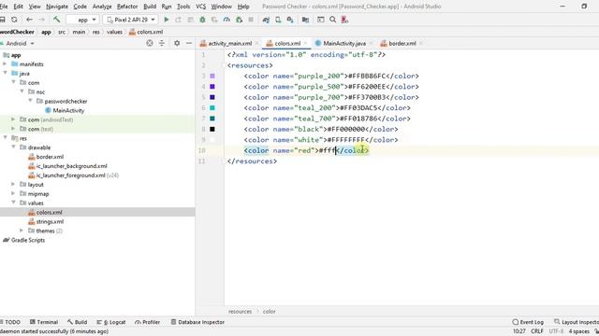Open the Android project view dropdown
The height and width of the screenshot is (336, 599).
[19, 44]
